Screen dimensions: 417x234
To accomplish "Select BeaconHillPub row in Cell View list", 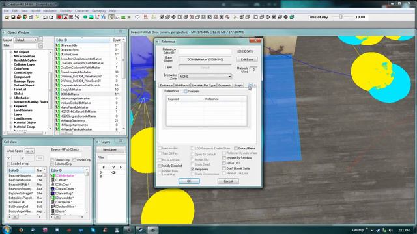I will coord(26,185).
